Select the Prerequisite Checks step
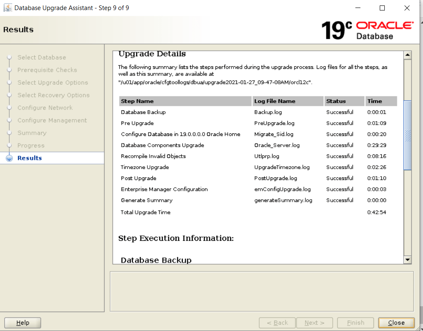 (x=47, y=70)
